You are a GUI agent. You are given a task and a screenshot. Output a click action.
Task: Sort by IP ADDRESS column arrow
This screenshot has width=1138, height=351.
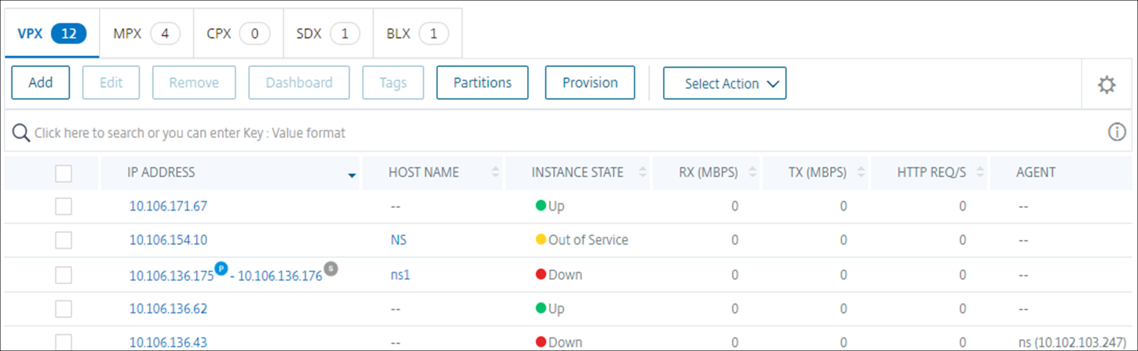click(352, 175)
